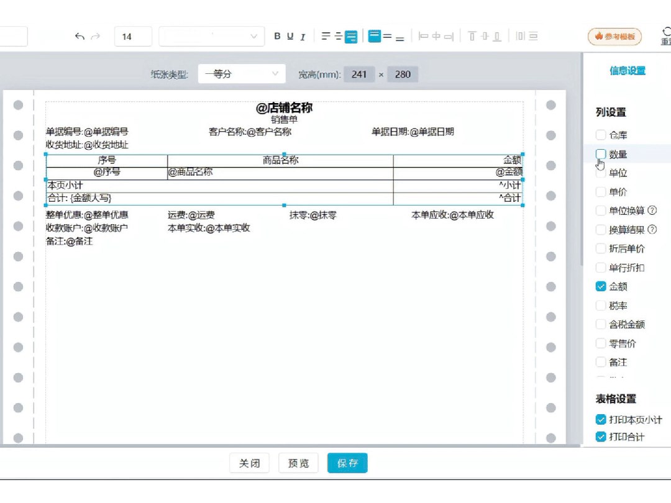Align selected elements to bottom edge
Screen dimensions: 671x503
pos(497,37)
